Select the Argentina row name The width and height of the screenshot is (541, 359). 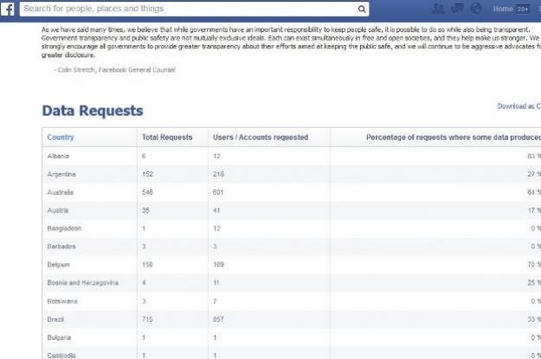tap(61, 174)
